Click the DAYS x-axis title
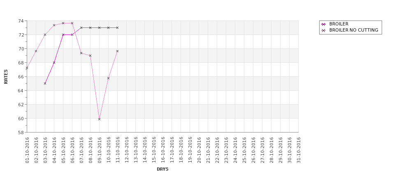401x176 pixels. pyautogui.click(x=162, y=169)
